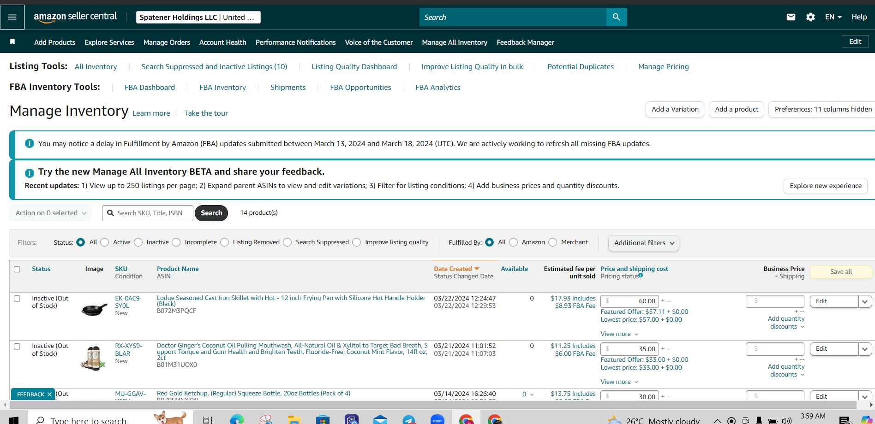Click the magnifier icon in SKU search box
Viewport: 875px width, 424px height.
110,213
